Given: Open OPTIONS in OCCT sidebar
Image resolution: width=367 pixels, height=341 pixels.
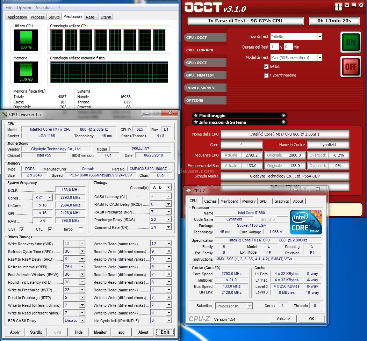Looking at the screenshot, I should (x=205, y=100).
